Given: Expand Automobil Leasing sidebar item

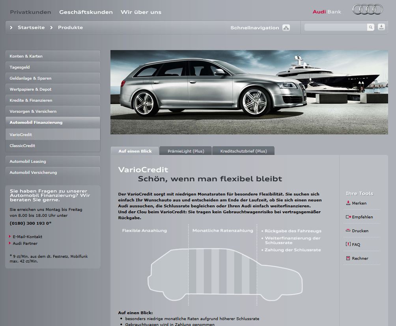Looking at the screenshot, I should pos(53,161).
